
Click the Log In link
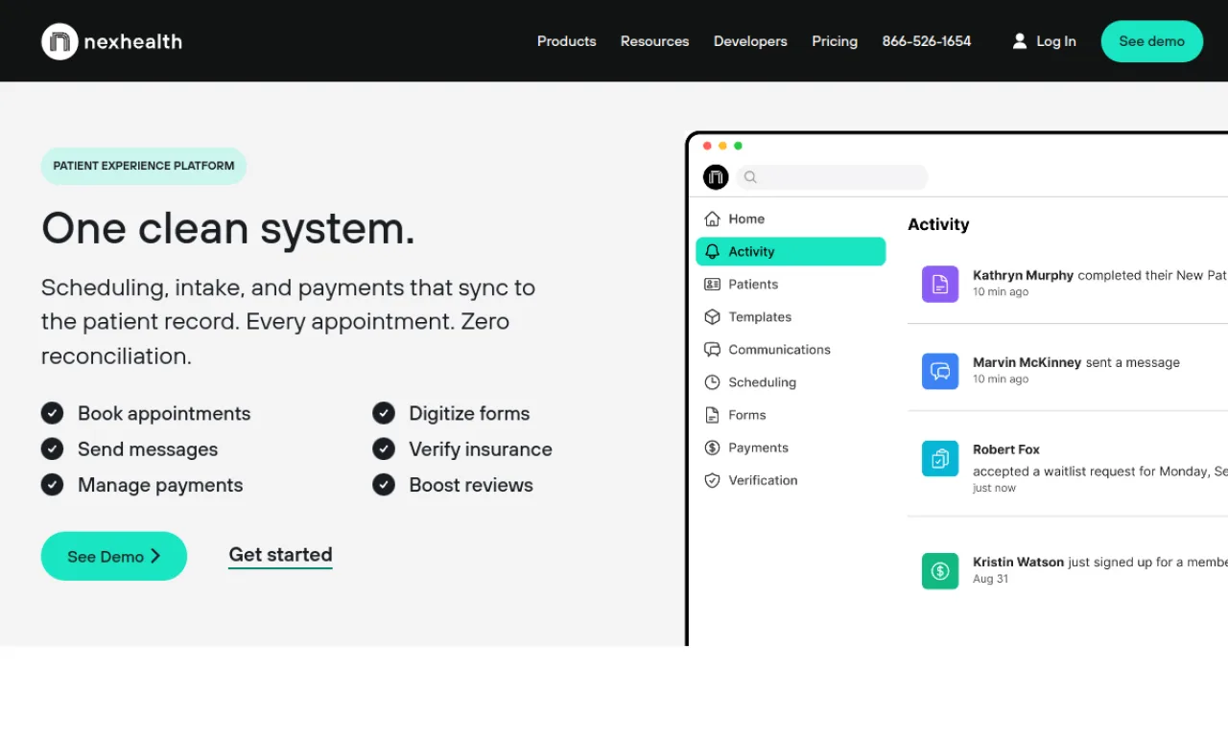click(1055, 41)
